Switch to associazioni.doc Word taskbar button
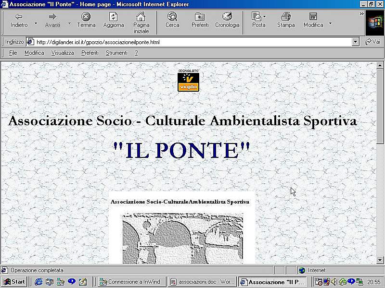 coord(203,282)
